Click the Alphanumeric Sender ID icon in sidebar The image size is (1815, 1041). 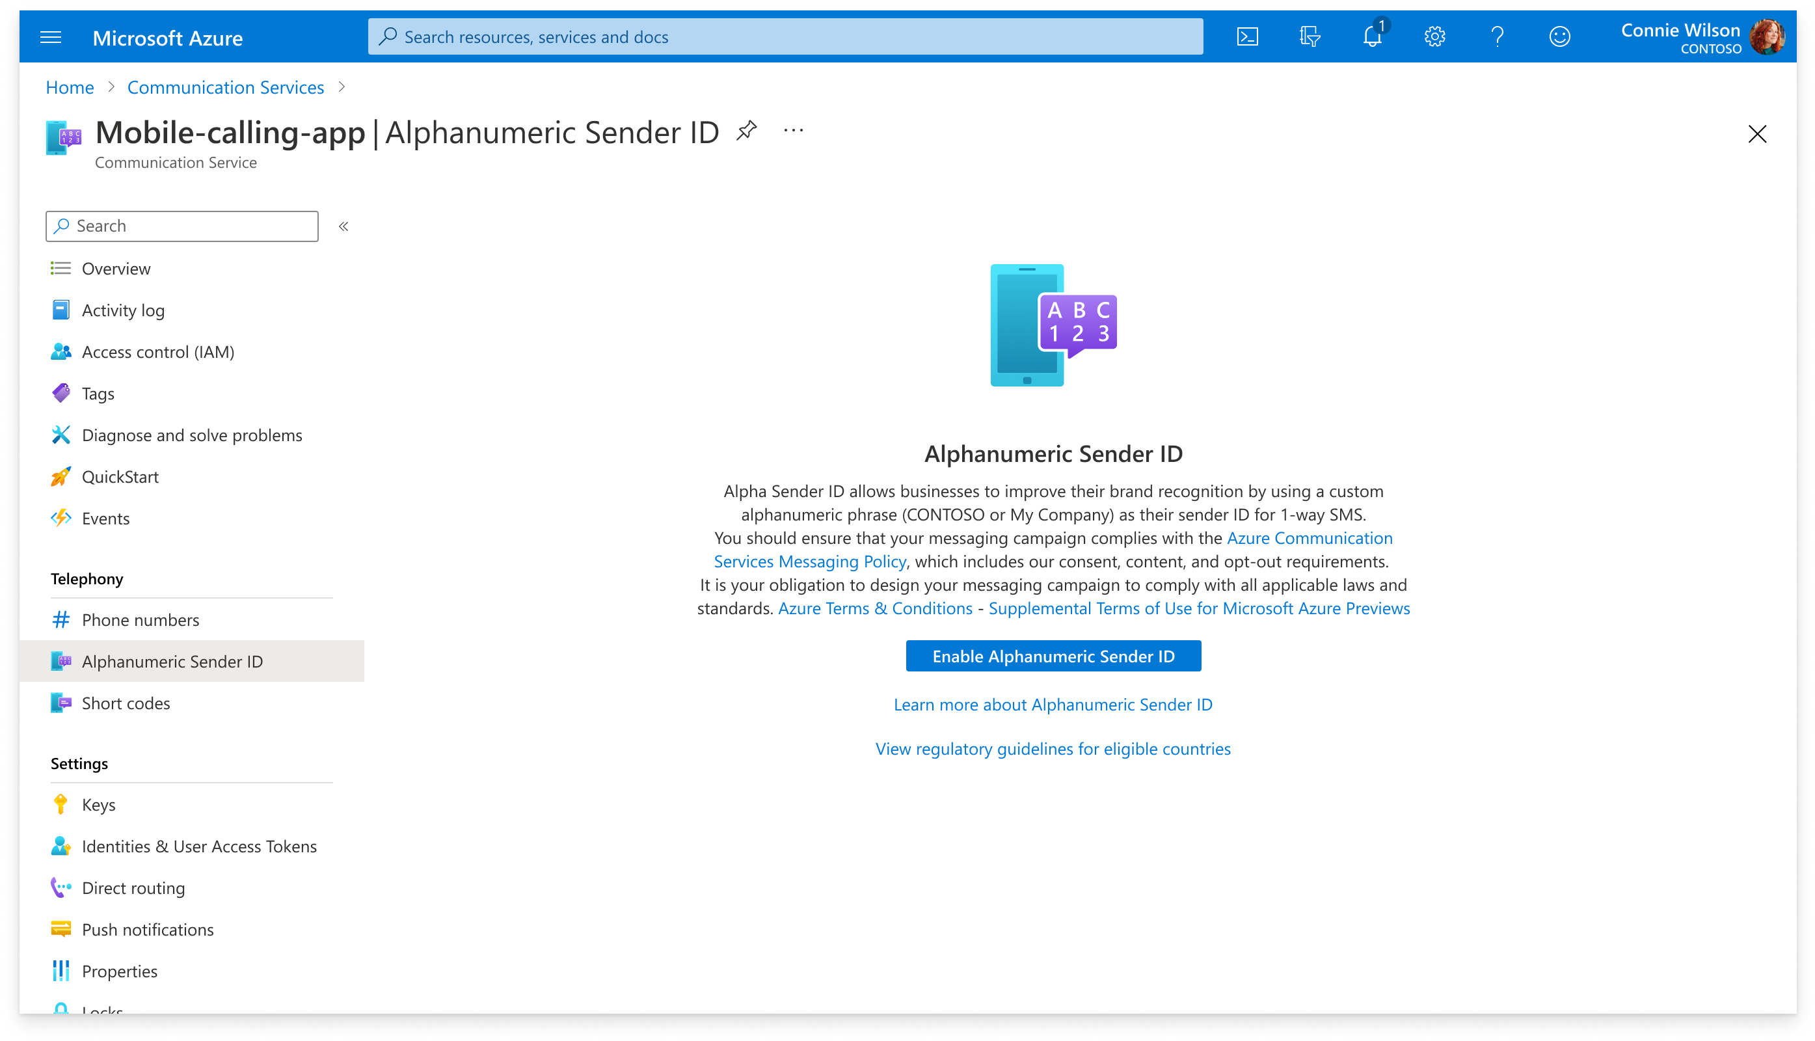[x=61, y=661]
